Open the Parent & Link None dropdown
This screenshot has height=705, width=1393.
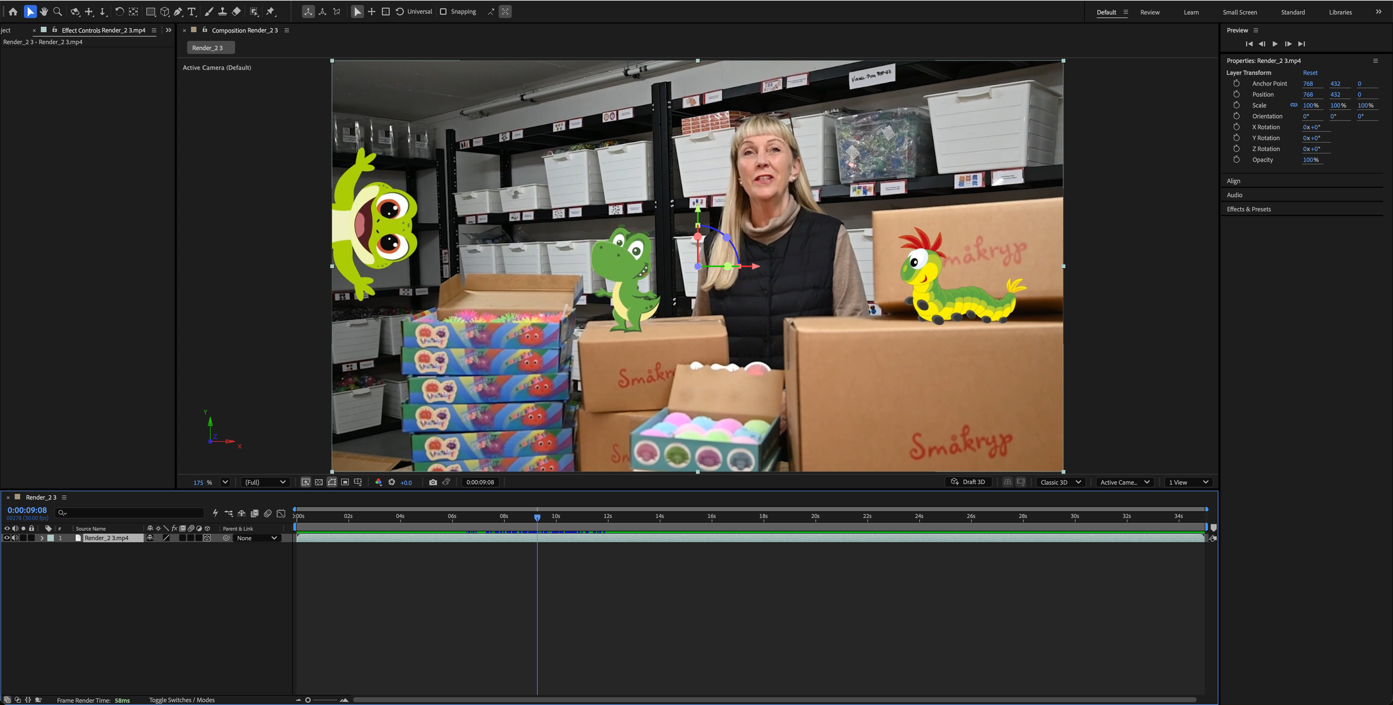point(256,538)
